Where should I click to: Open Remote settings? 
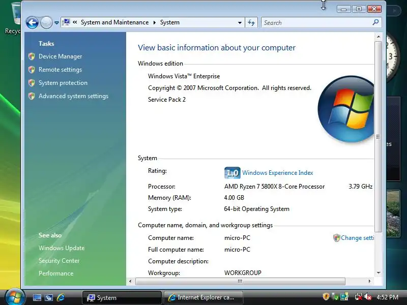[60, 70]
